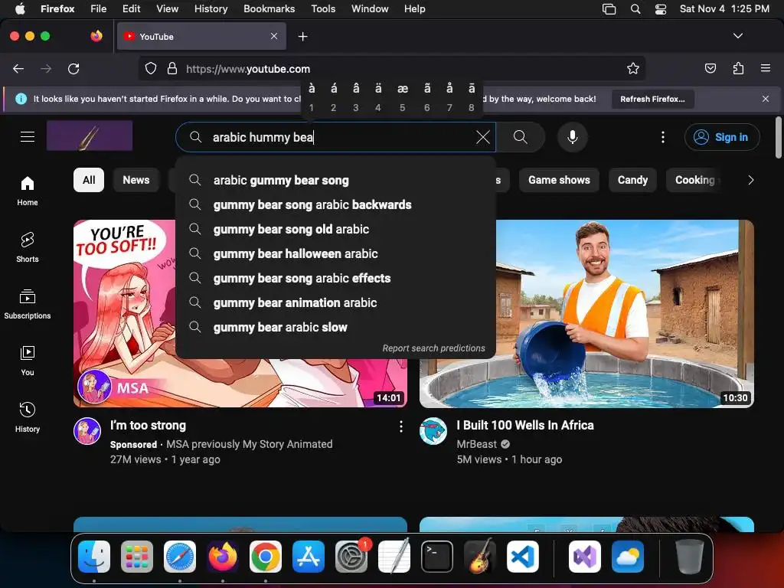Screen dimensions: 784x588
Task: Open the Bookmarks menu
Action: click(x=269, y=9)
